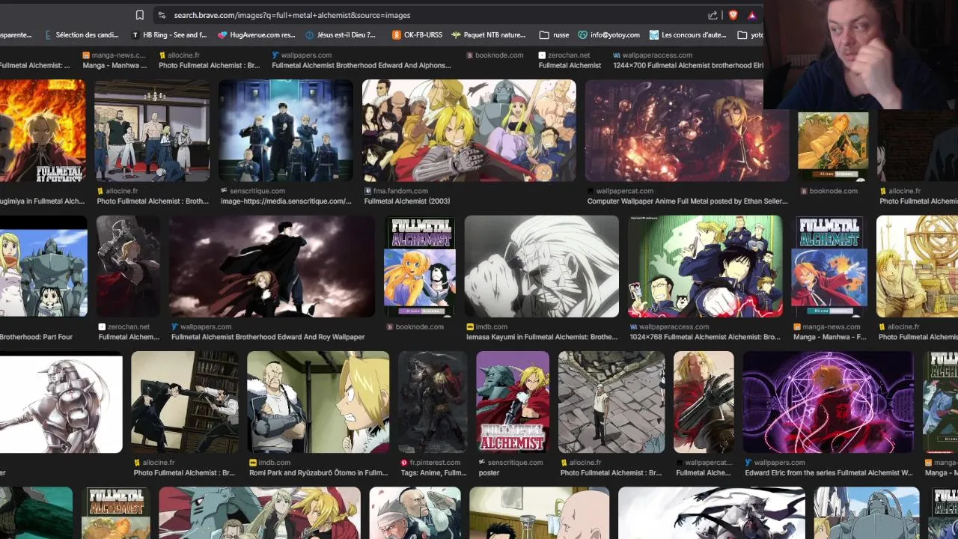Click the fma.fandom.com source link
Image resolution: width=958 pixels, height=539 pixels.
(x=400, y=191)
